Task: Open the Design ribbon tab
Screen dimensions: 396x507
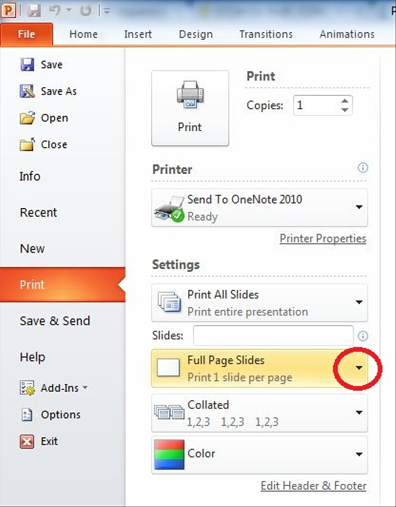Action: [195, 35]
